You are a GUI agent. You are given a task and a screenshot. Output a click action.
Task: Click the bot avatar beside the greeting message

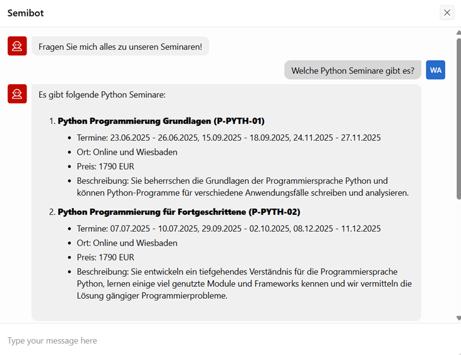point(17,46)
